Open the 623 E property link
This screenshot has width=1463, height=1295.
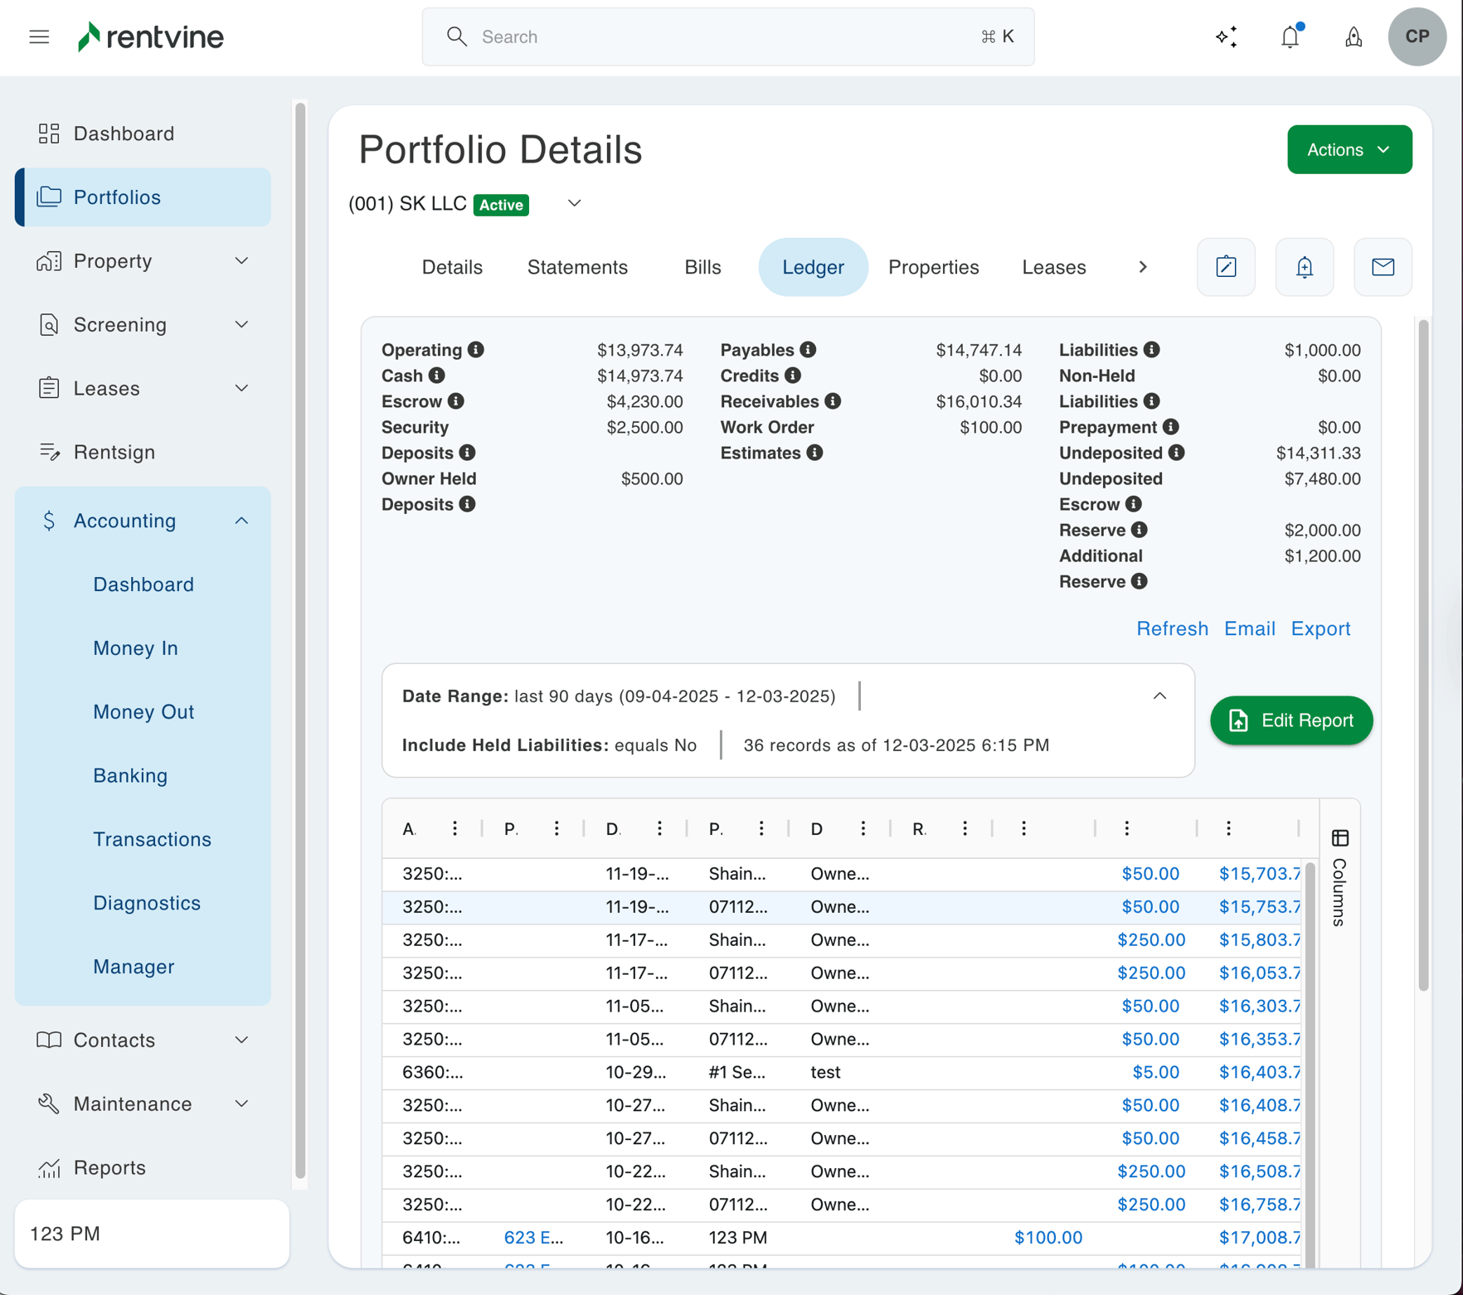click(x=533, y=1237)
